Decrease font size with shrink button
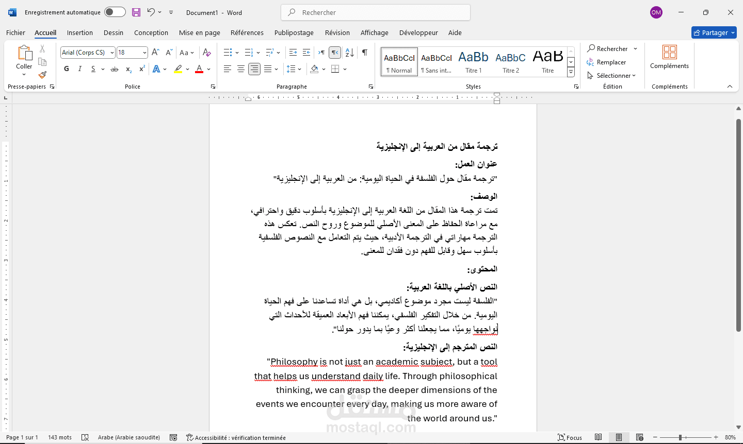Screen dimensions: 743x444 [x=169, y=53]
